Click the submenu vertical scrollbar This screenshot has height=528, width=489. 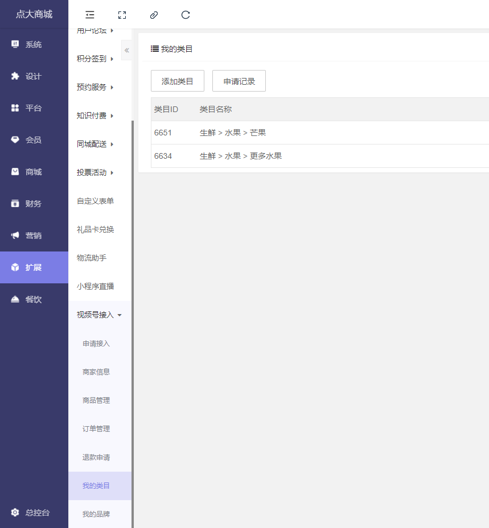pyautogui.click(x=133, y=323)
